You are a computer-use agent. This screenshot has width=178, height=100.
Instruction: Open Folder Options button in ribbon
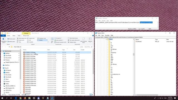tap(90, 40)
